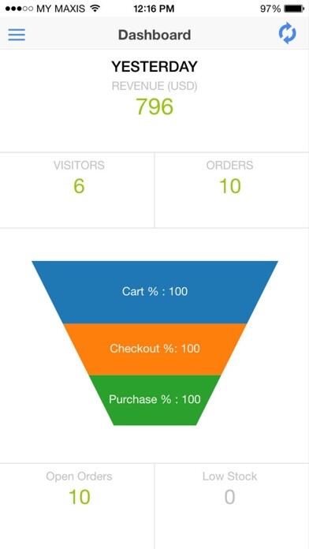The height and width of the screenshot is (549, 309).
Task: Open the Low Stock tile
Action: (232, 506)
